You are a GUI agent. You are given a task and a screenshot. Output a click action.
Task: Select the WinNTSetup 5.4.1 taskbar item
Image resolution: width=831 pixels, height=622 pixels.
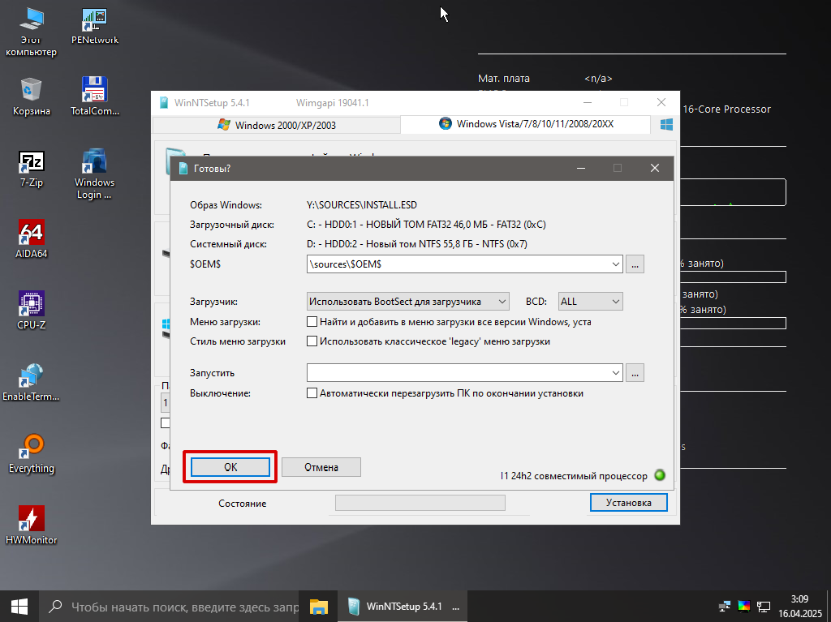tap(403, 606)
